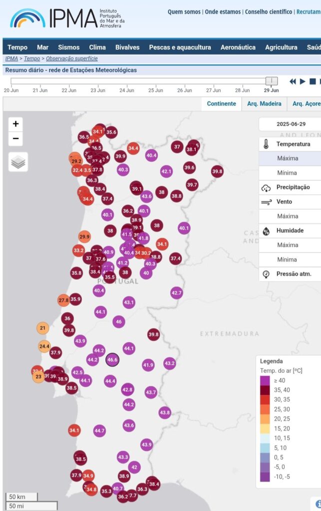Select the 43.2 station marker
The height and width of the screenshot is (511, 321).
169,363
